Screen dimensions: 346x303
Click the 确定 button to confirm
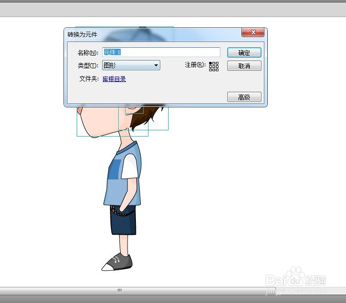[x=244, y=53]
